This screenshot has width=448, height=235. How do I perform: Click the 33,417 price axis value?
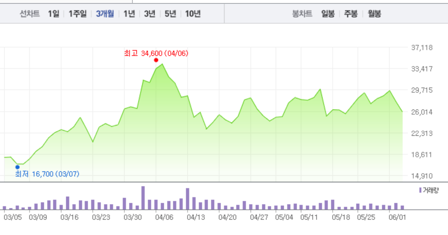coord(422,69)
